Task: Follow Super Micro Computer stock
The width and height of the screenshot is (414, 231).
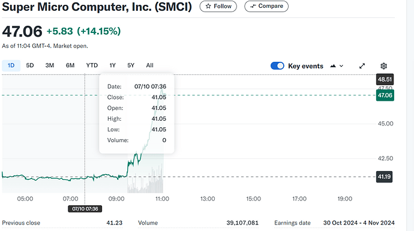Action: [x=218, y=6]
